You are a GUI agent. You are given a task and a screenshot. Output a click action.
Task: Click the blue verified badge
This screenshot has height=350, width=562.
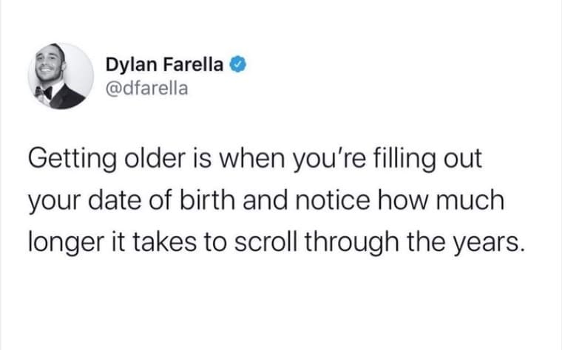tap(236, 65)
